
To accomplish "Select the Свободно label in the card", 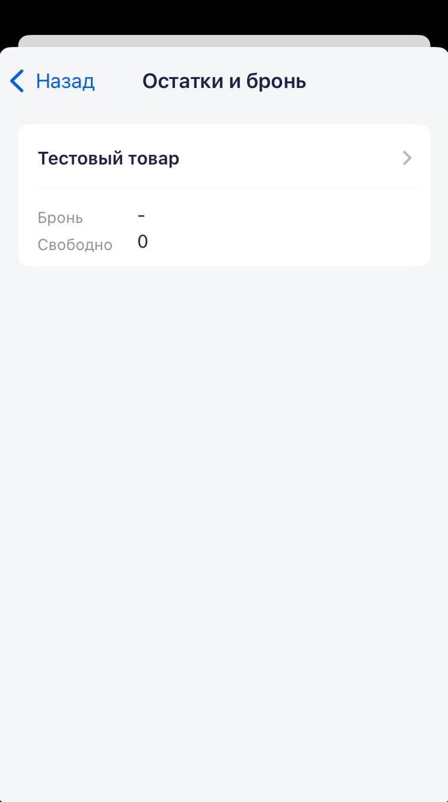I will point(75,245).
